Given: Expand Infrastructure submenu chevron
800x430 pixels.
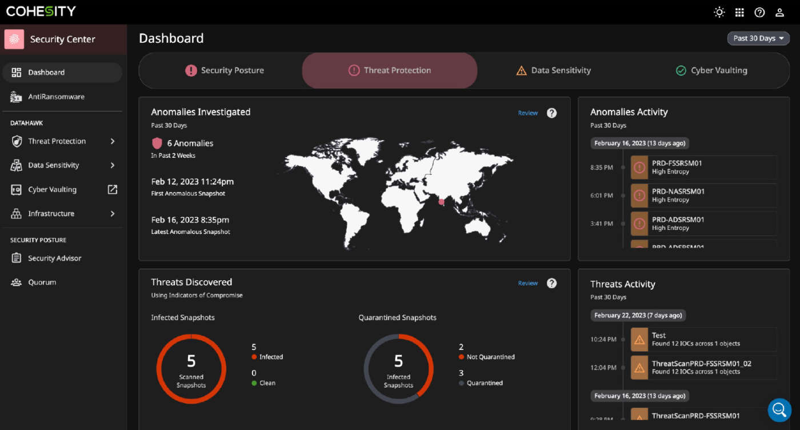Looking at the screenshot, I should (113, 213).
